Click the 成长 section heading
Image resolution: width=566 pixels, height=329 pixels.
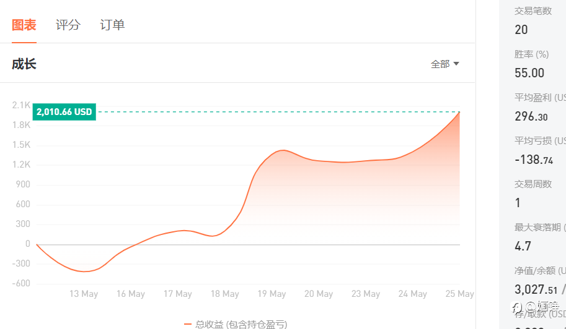click(x=24, y=64)
